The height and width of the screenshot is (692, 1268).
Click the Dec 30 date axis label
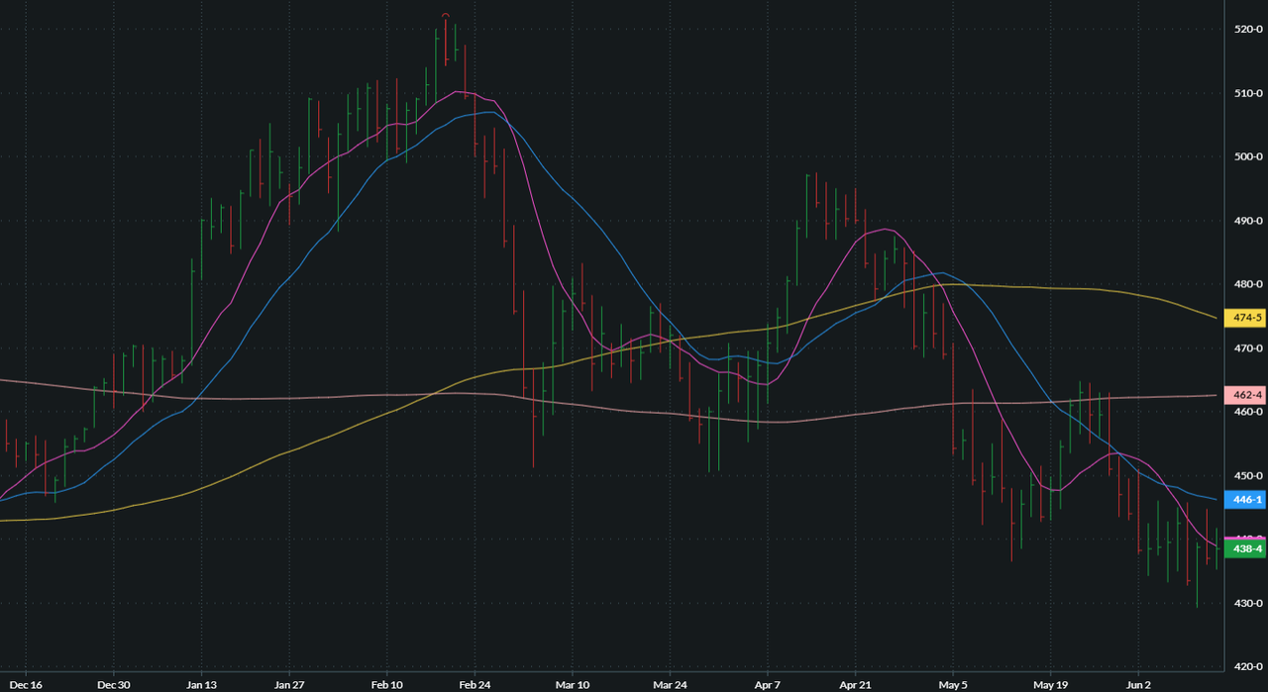point(115,684)
